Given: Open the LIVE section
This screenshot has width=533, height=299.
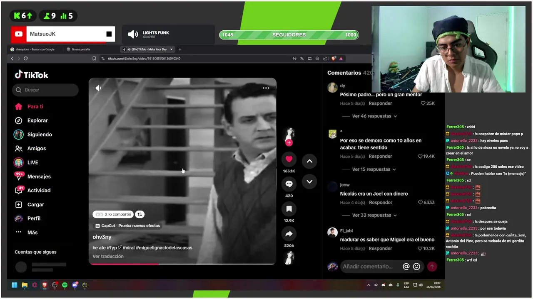Looking at the screenshot, I should point(26,162).
